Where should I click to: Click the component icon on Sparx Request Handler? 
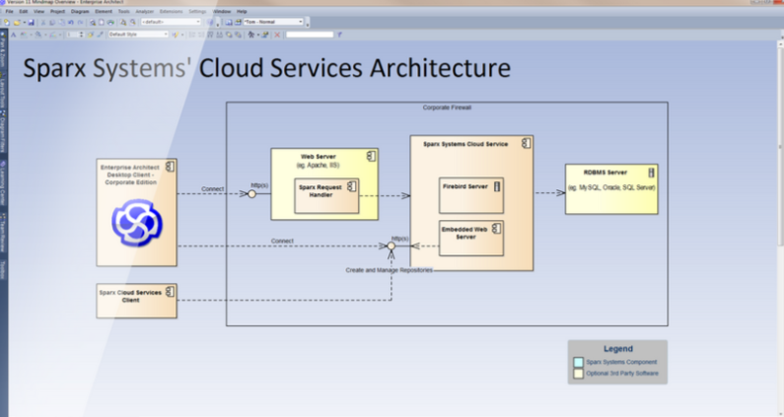coord(351,186)
